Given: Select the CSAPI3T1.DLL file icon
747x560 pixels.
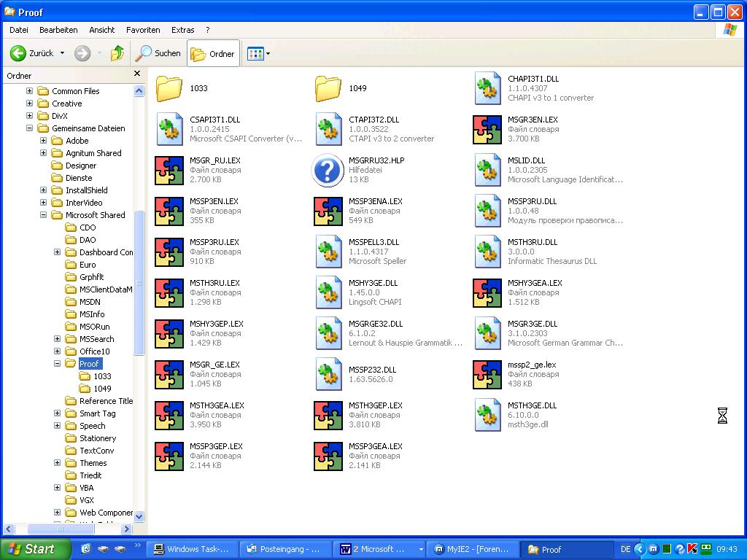Looking at the screenshot, I should click(x=169, y=129).
